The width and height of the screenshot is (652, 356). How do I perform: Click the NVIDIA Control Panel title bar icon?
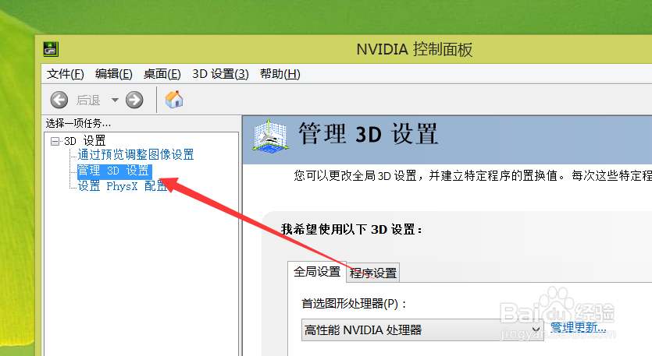coord(51,49)
